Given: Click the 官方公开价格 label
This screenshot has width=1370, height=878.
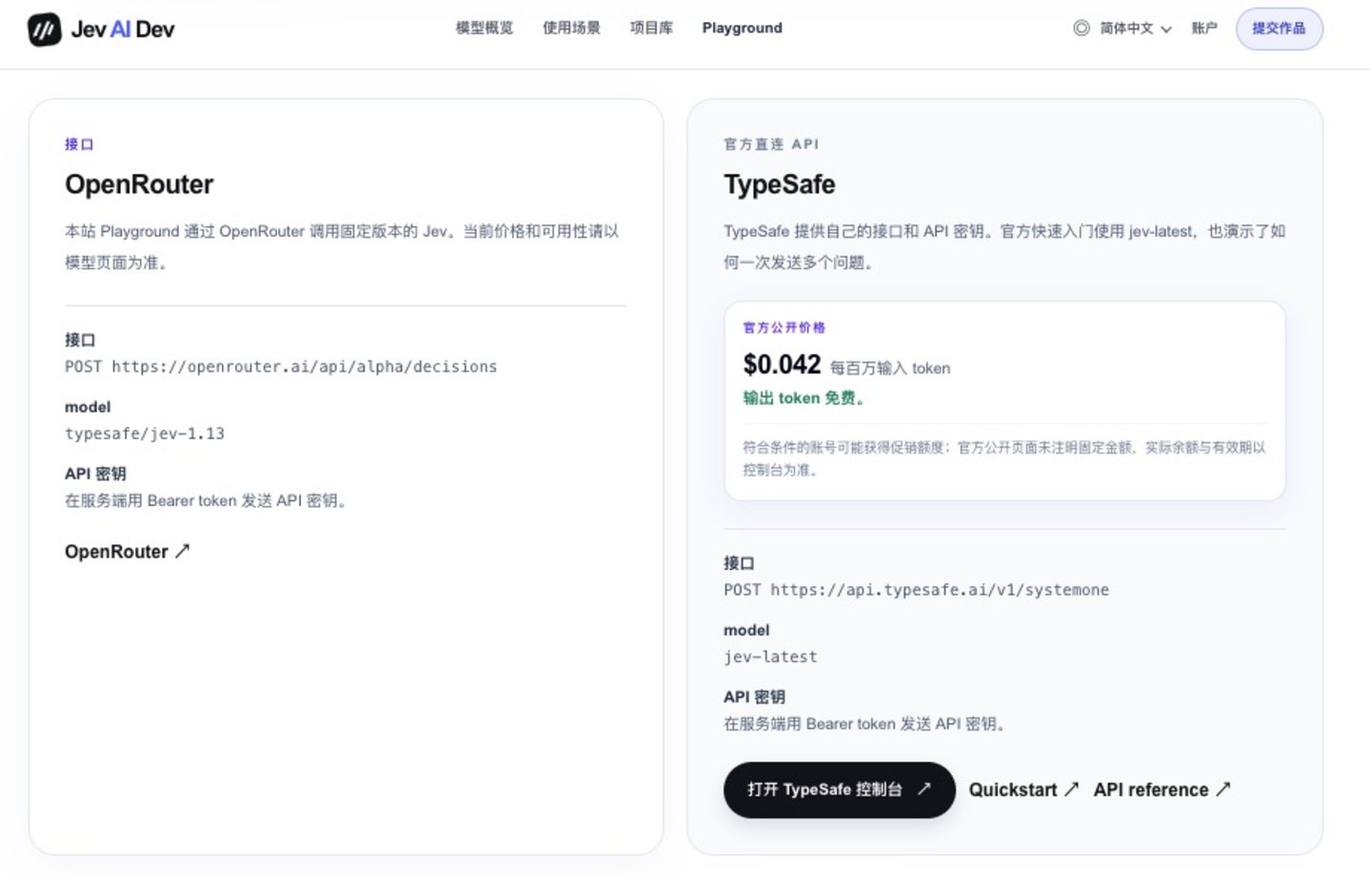Looking at the screenshot, I should (x=784, y=327).
